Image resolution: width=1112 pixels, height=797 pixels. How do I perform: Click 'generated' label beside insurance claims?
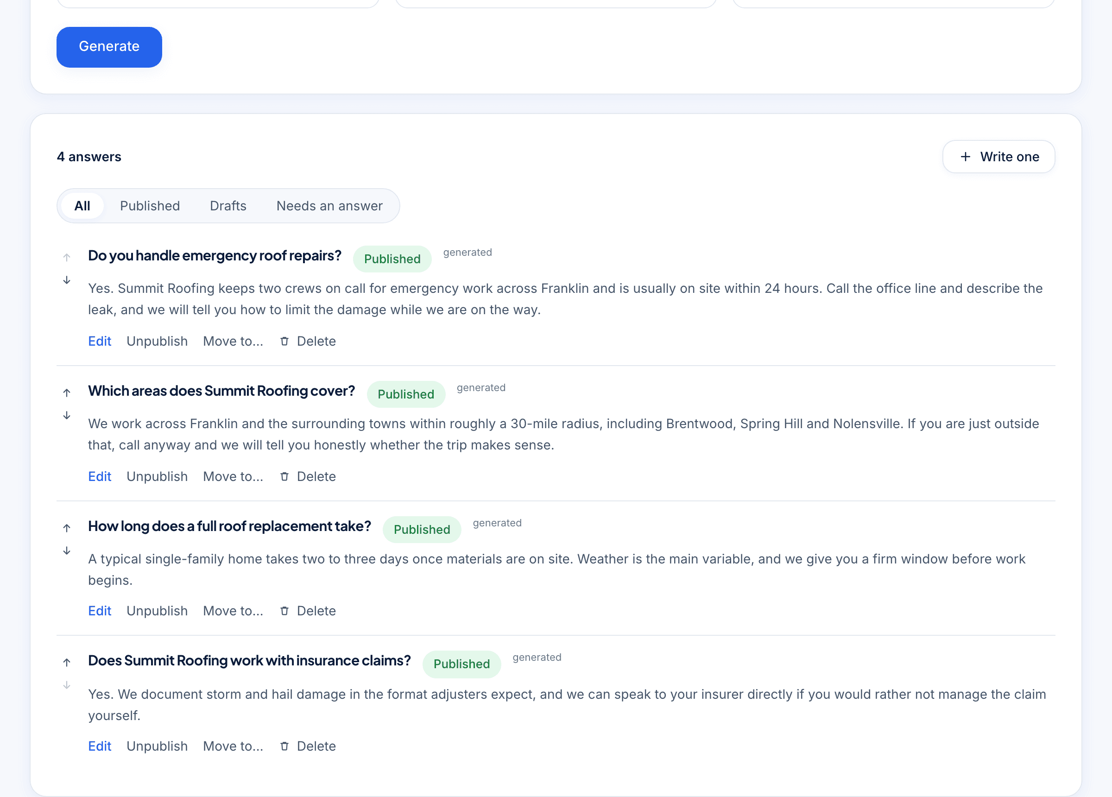coord(537,657)
